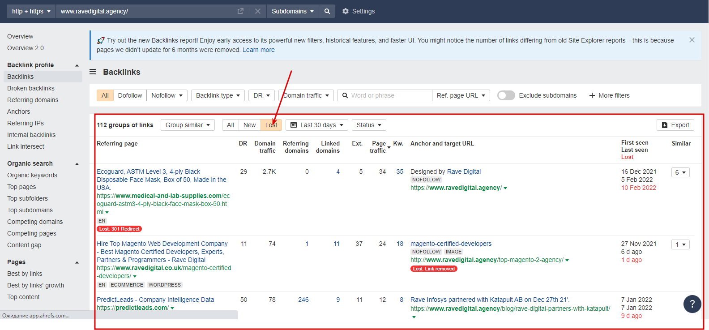Open Overview 2.0 in the sidebar
This screenshot has height=330, width=709.
click(x=26, y=48)
